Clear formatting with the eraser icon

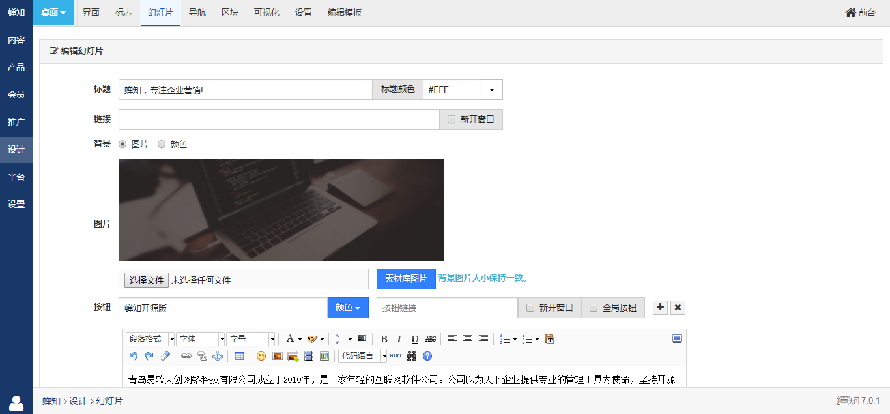click(x=165, y=356)
